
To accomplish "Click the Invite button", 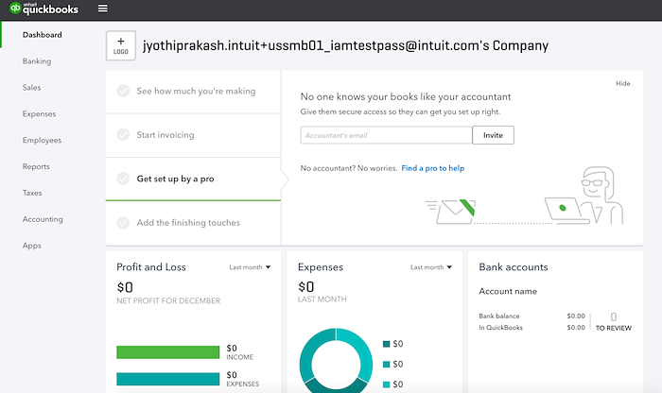I will (x=493, y=135).
